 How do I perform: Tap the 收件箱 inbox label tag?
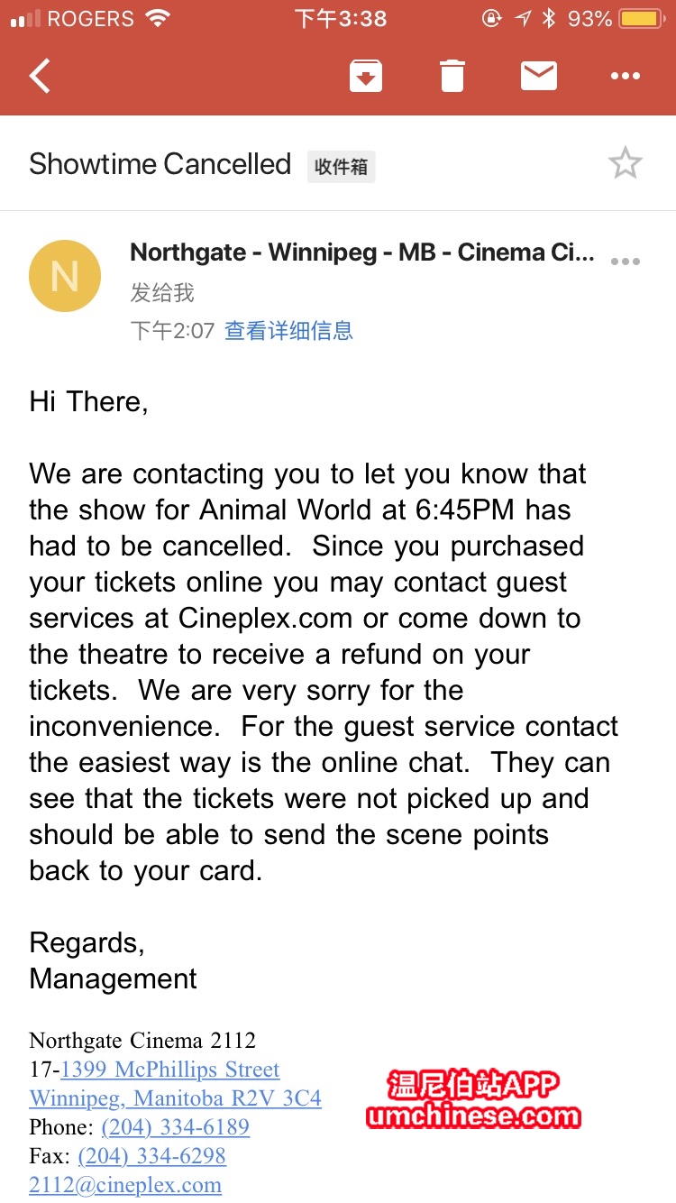pyautogui.click(x=341, y=167)
